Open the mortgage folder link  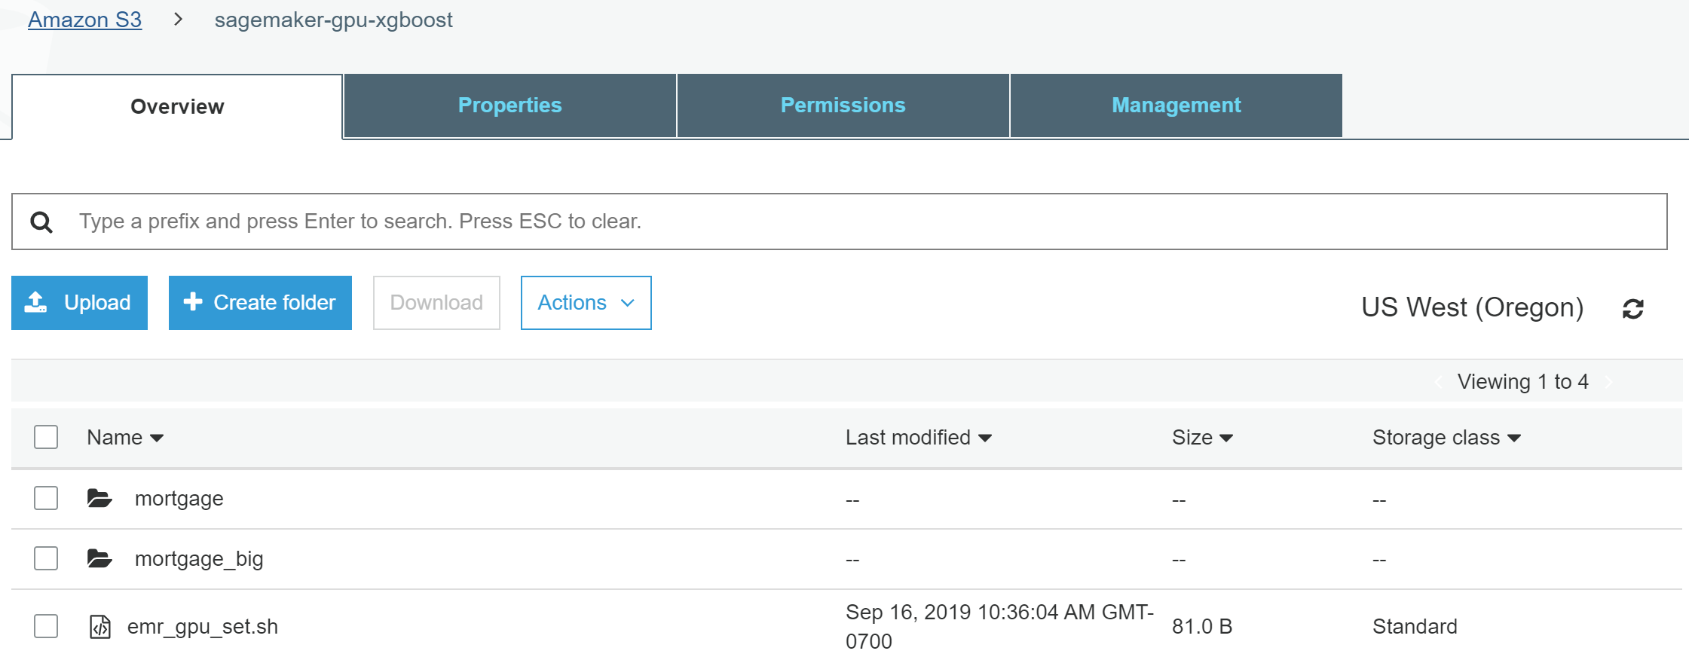coord(179,499)
